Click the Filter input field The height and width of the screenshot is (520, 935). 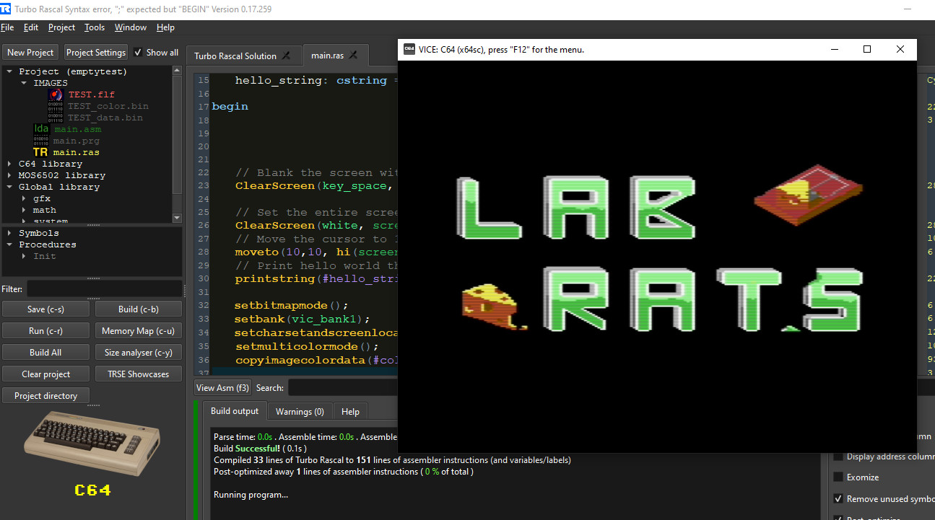104,288
